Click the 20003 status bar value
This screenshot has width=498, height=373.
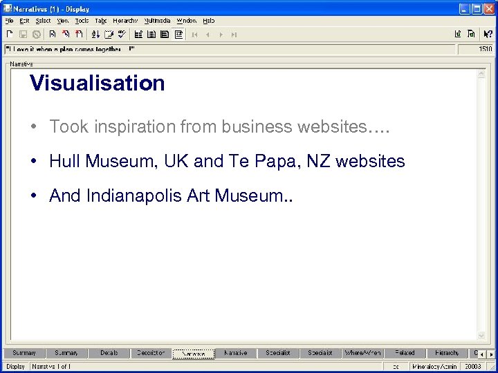pyautogui.click(x=473, y=367)
